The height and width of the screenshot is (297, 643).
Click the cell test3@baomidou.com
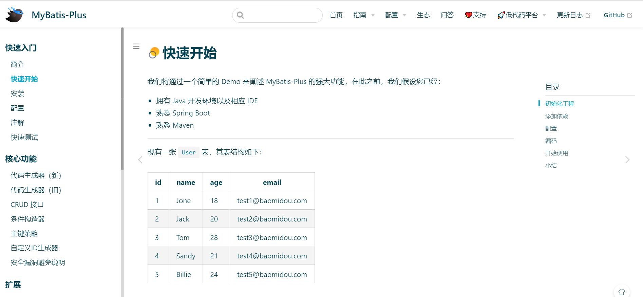[272, 237]
